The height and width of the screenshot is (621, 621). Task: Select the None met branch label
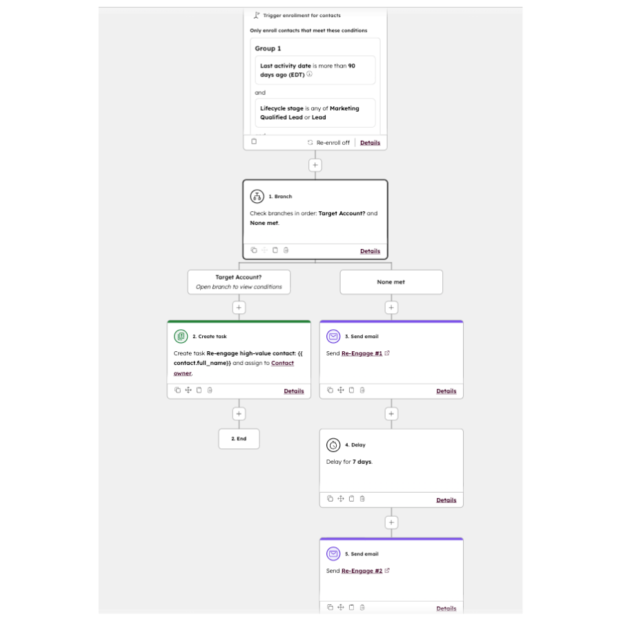click(391, 282)
